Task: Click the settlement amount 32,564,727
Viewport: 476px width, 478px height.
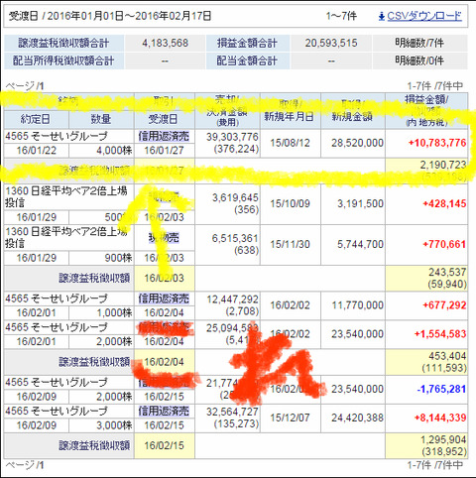Action: click(232, 412)
